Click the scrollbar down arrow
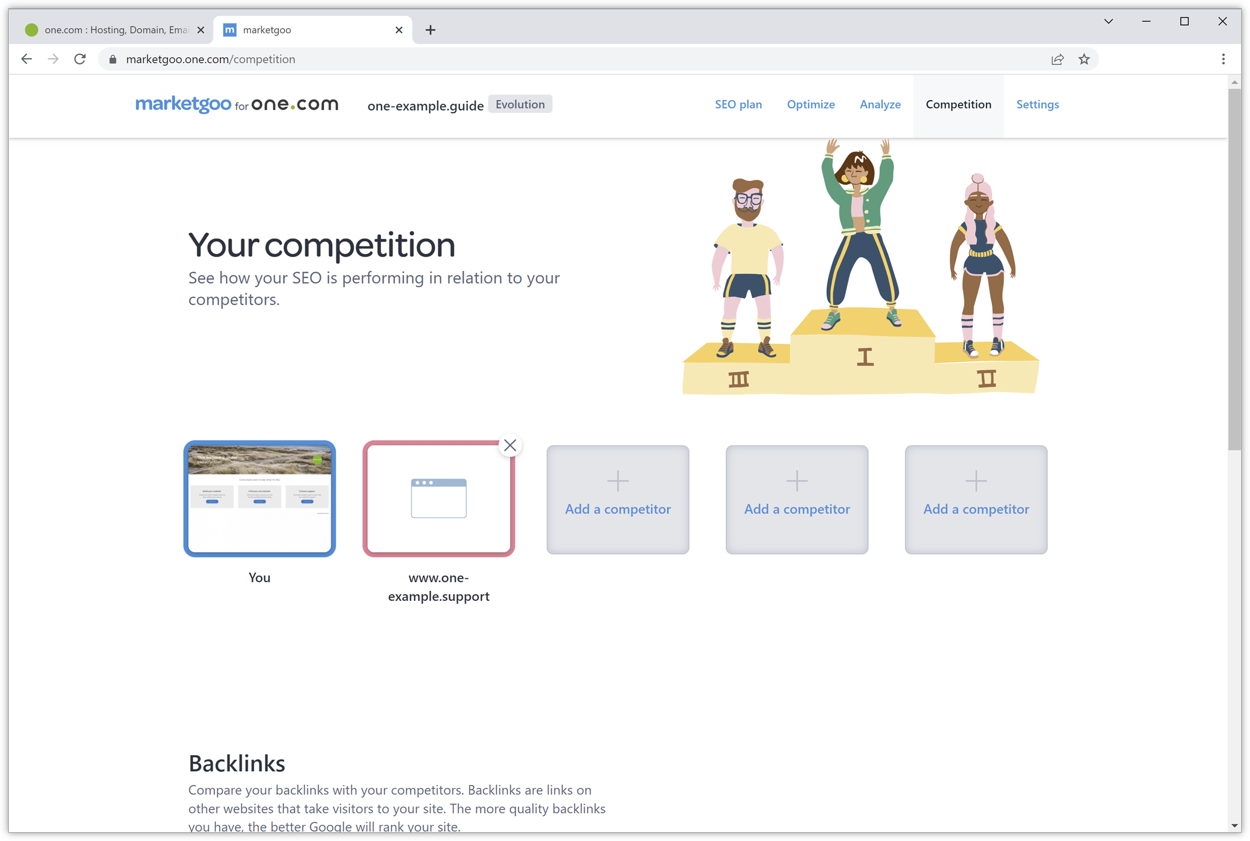This screenshot has width=1250, height=841. (1234, 826)
